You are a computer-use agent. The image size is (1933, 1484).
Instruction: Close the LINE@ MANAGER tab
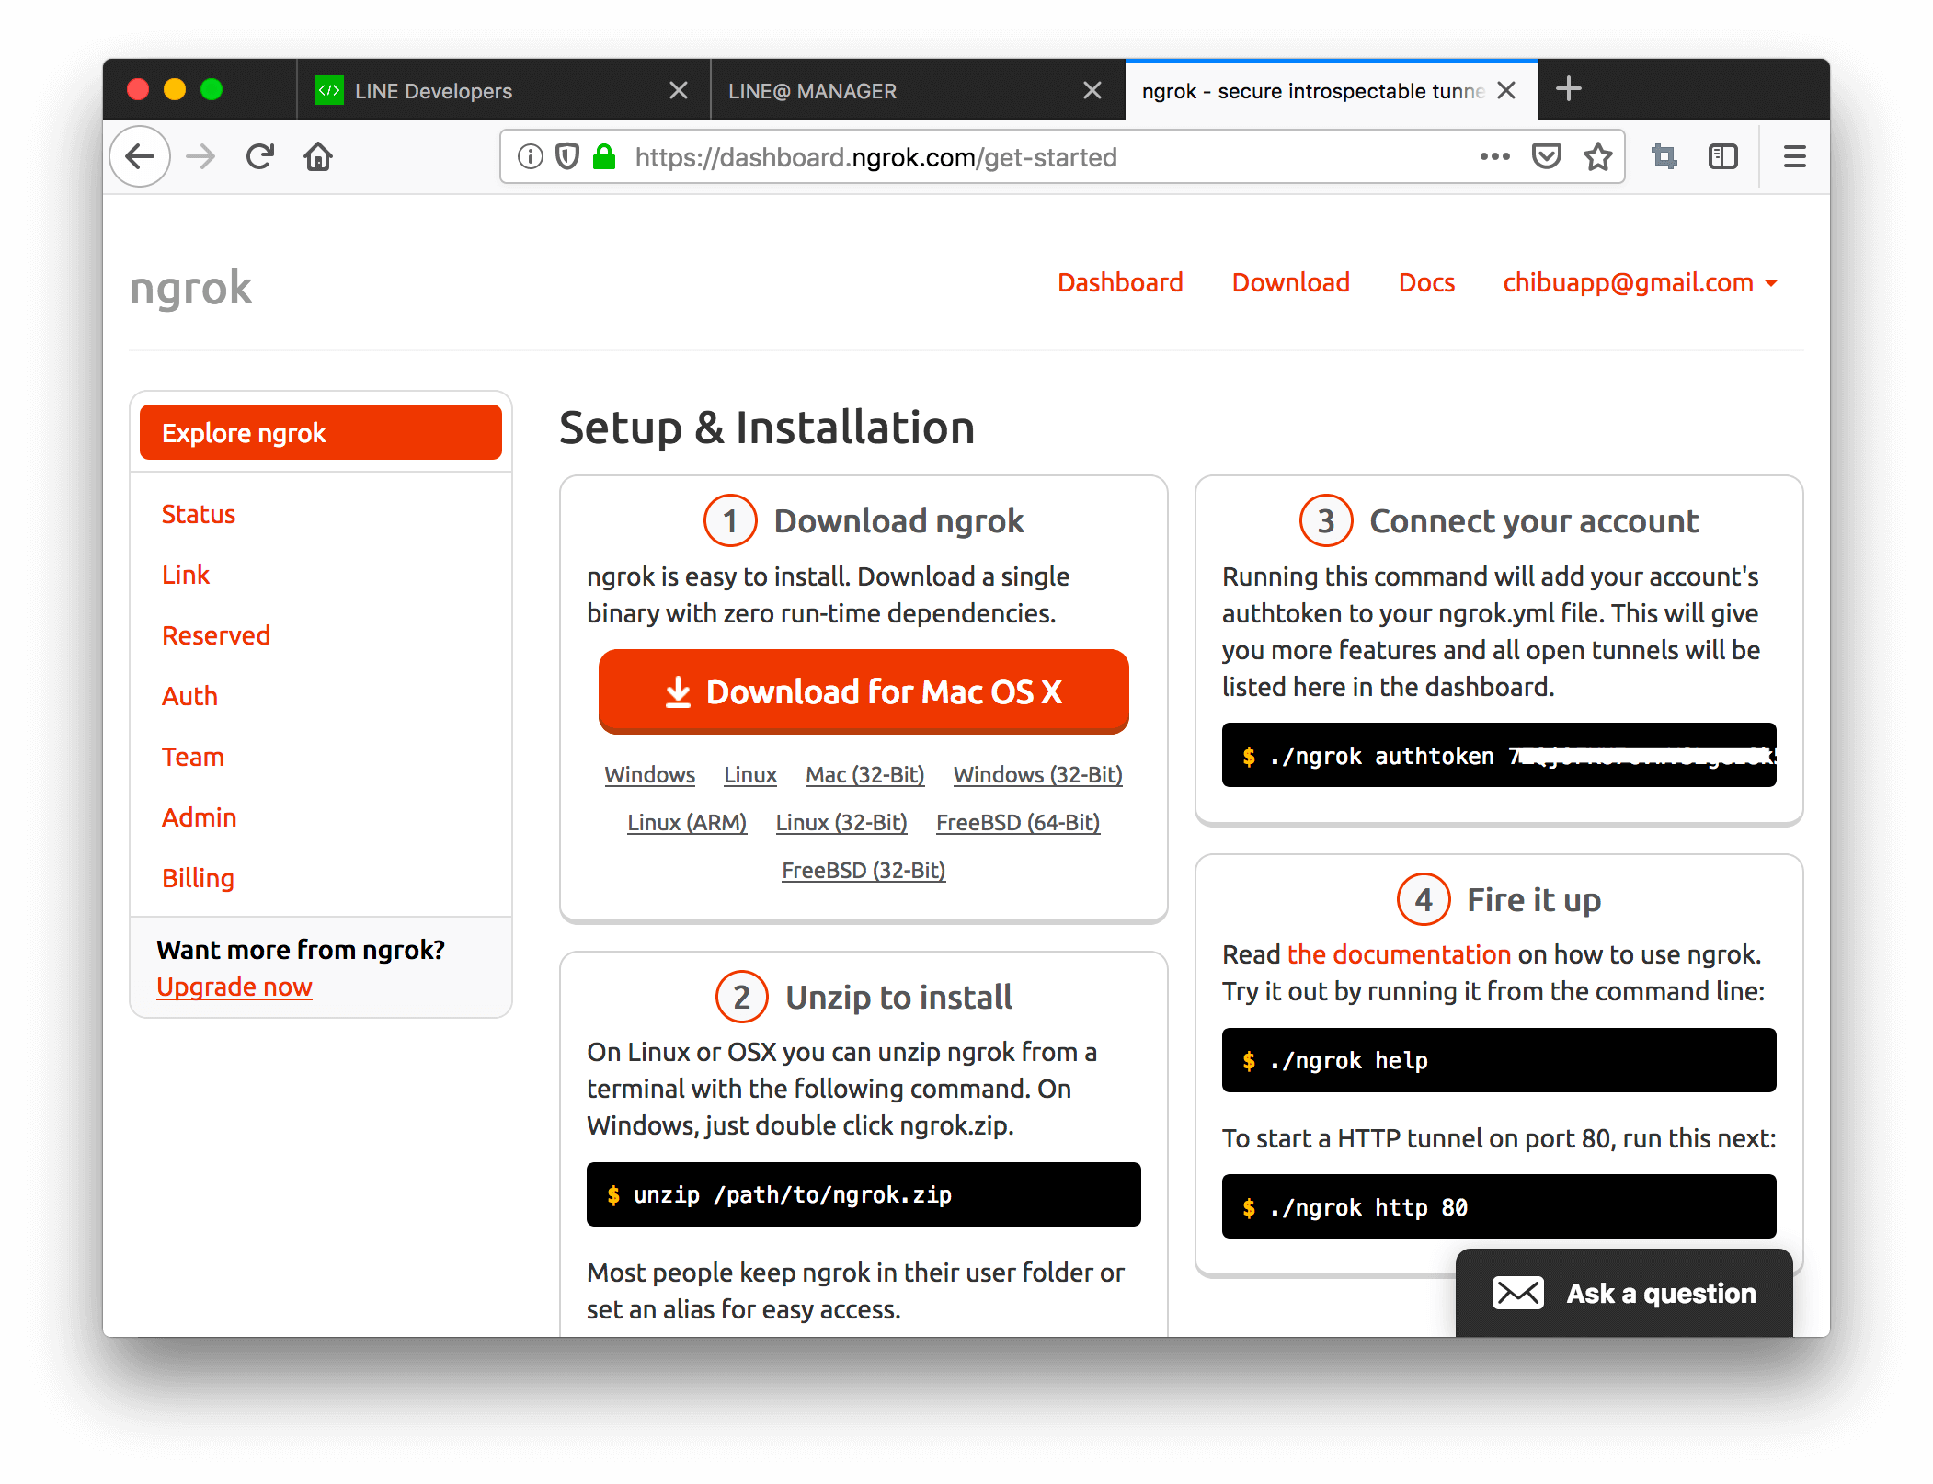coord(1092,90)
